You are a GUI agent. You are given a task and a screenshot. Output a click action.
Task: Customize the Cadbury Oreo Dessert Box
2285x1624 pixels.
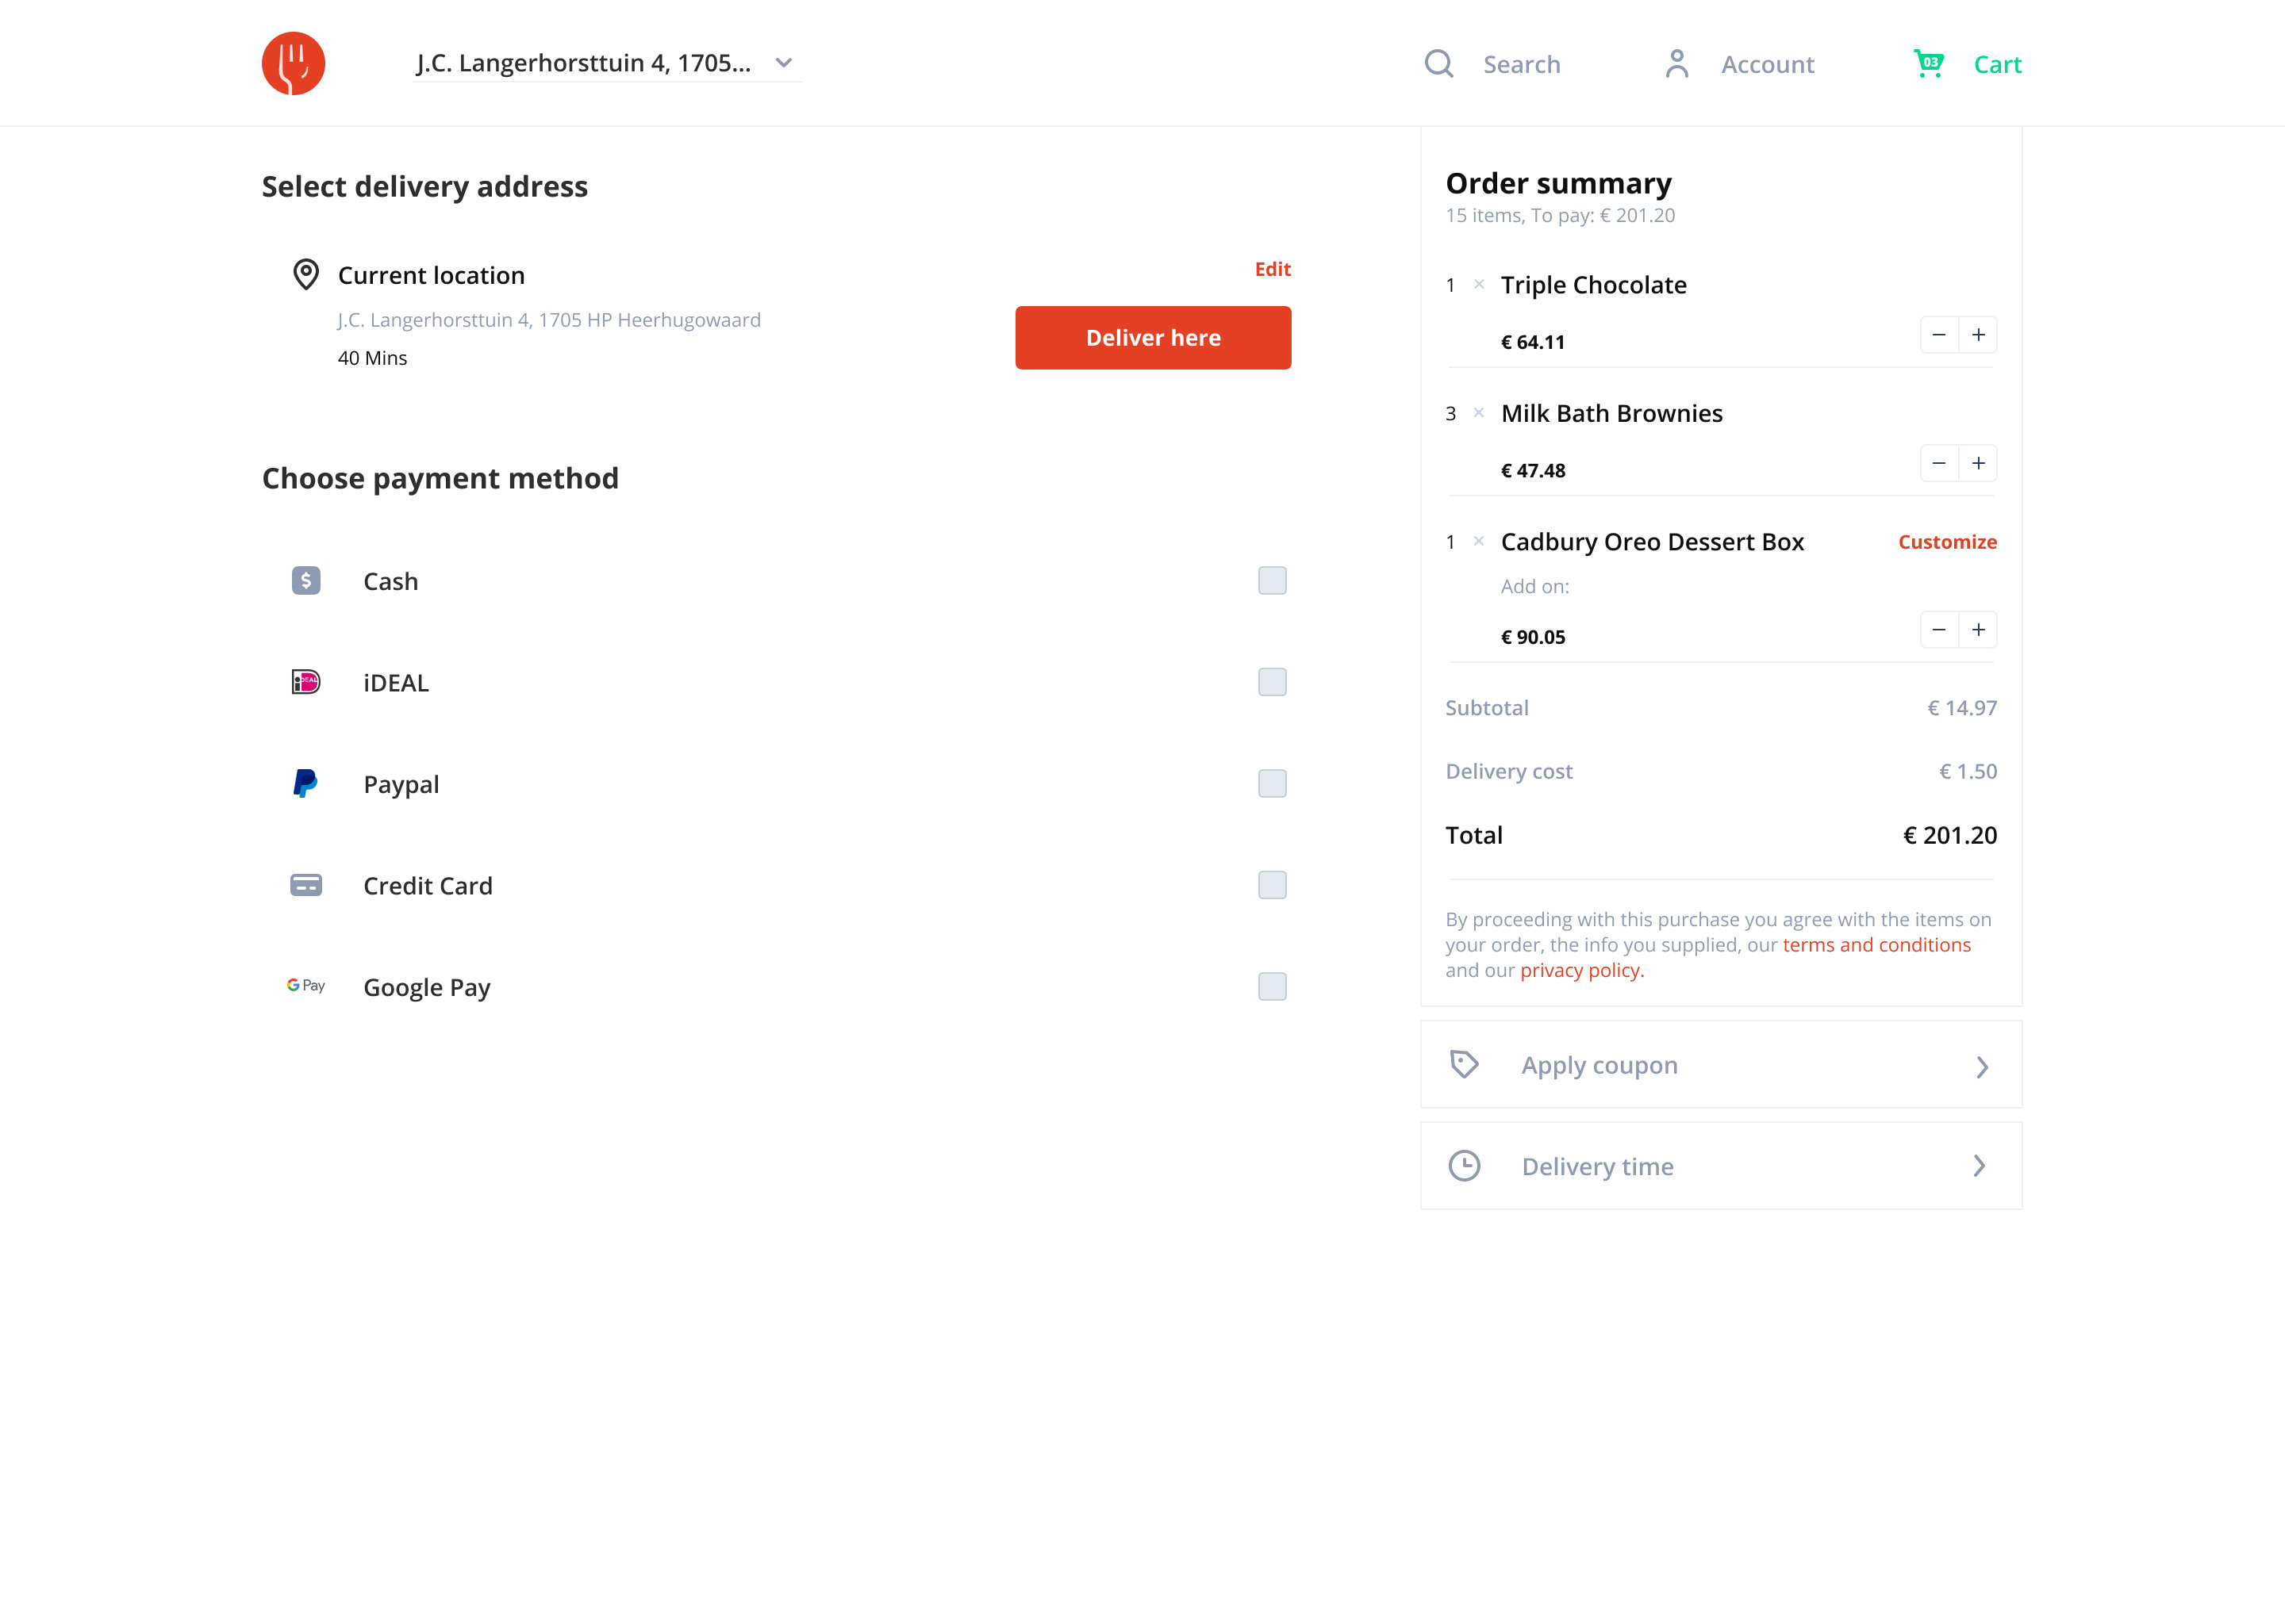(x=1947, y=542)
